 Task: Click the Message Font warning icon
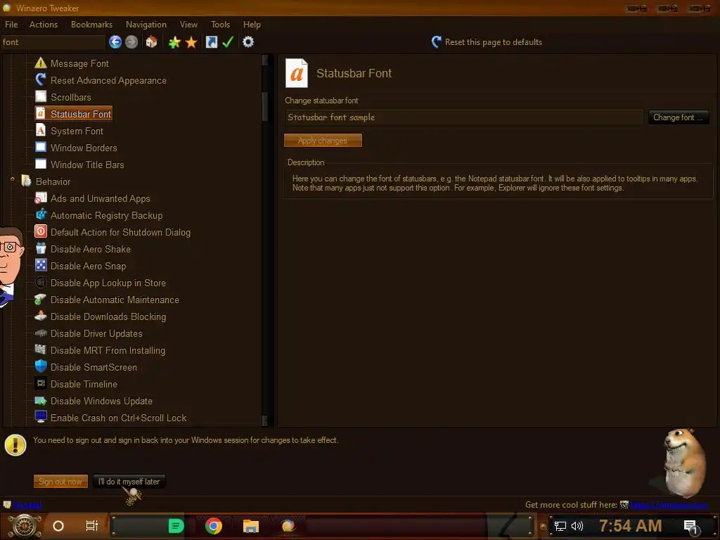(41, 63)
